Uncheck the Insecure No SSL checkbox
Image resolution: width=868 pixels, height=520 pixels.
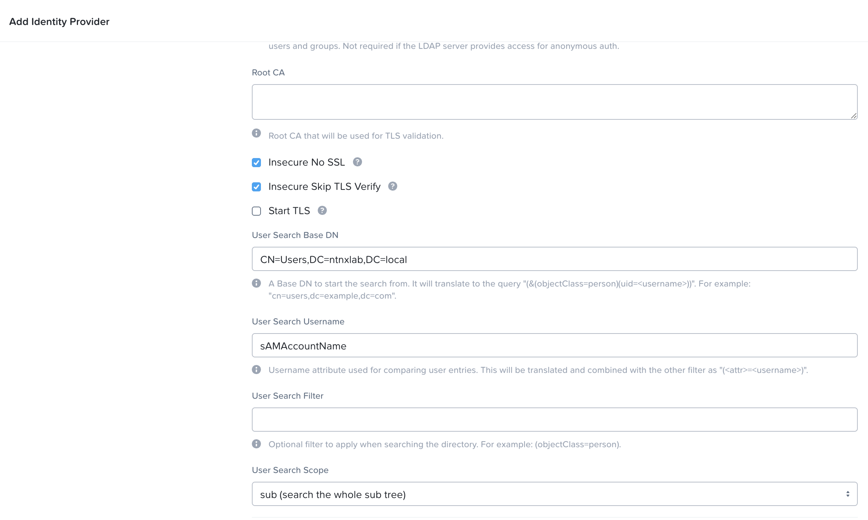click(x=256, y=163)
